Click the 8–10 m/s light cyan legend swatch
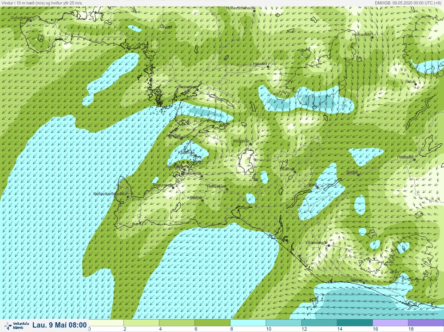Screen dimensions: 444x332 tap(248, 323)
